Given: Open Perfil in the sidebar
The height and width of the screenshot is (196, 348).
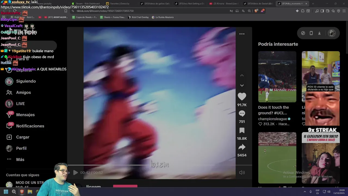Looking at the screenshot, I should point(21,148).
